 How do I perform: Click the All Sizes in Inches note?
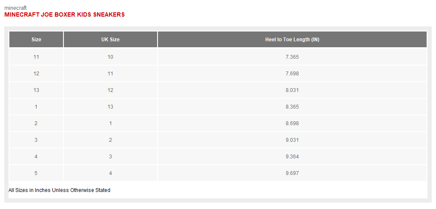pyautogui.click(x=59, y=190)
